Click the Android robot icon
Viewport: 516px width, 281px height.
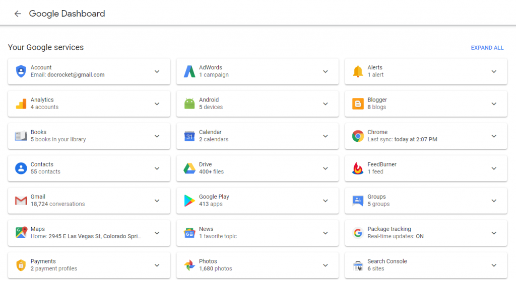[x=189, y=104]
